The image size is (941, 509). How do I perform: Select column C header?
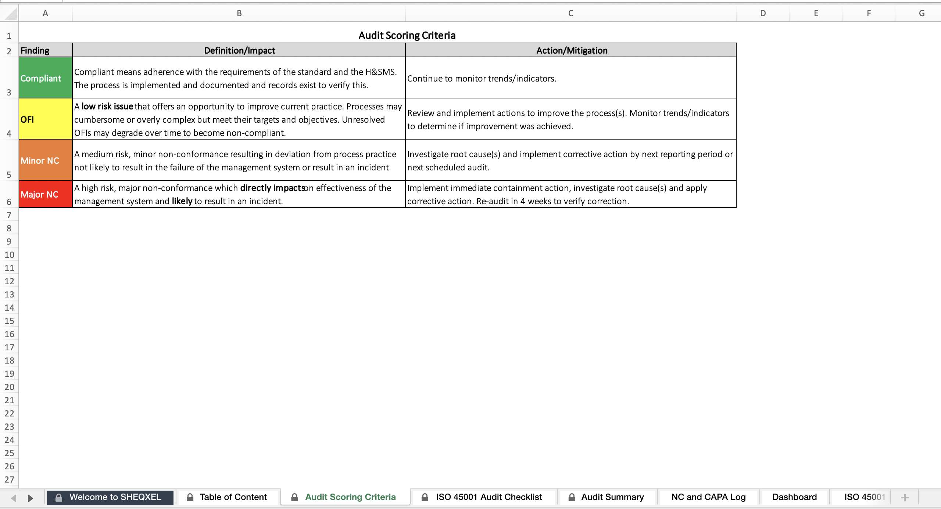tap(571, 13)
